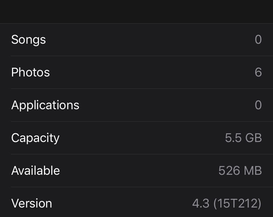Screen dimensions: 273x217
Task: Click the MB unit in Available row
Action: click(253, 170)
